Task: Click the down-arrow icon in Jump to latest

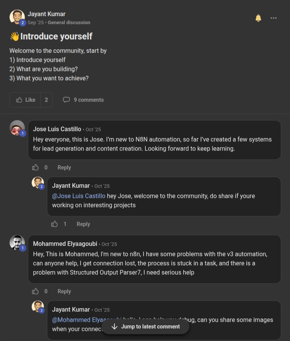Action: pos(114,326)
